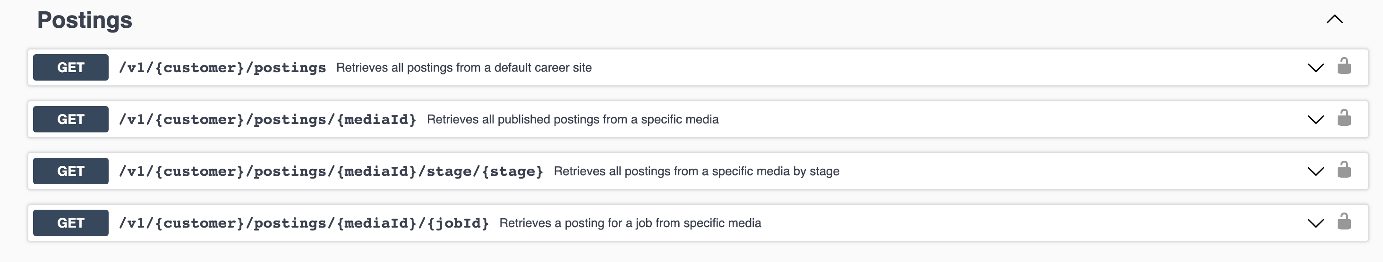
Task: Expand the postings by stage endpoint chevron
Action: tap(1315, 172)
